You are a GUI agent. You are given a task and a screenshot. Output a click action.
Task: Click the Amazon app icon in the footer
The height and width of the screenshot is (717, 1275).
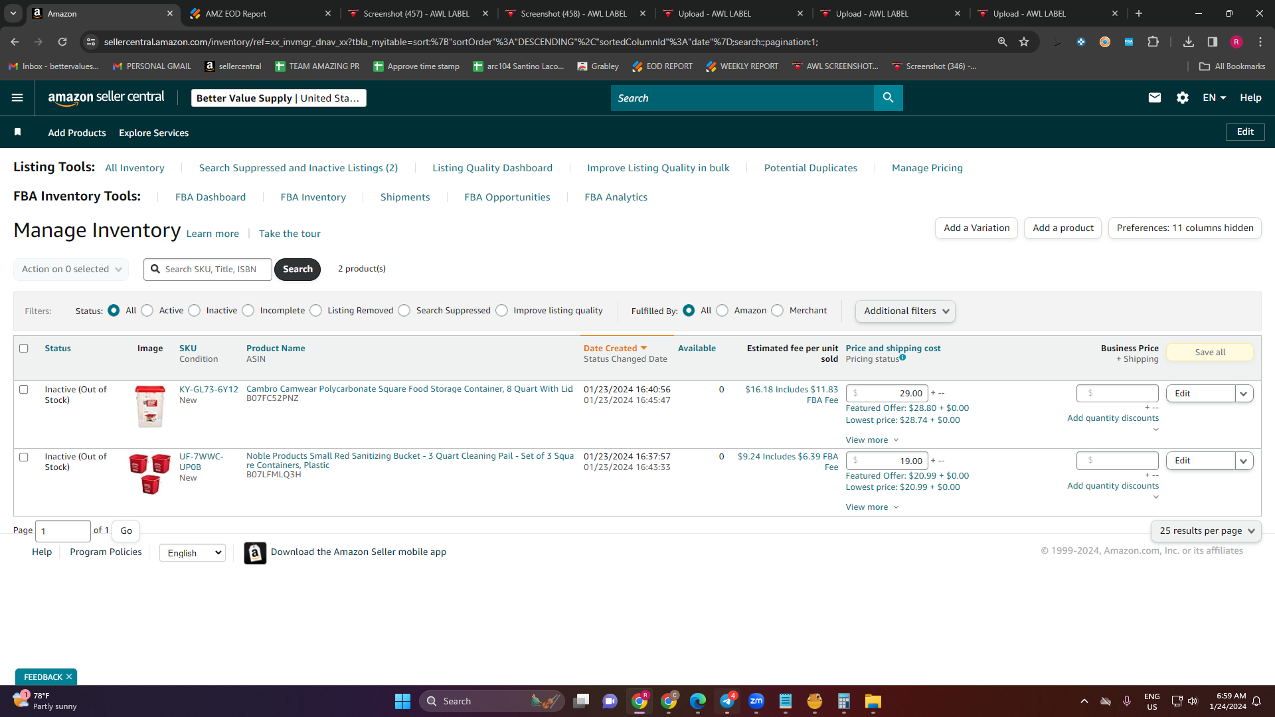point(255,552)
